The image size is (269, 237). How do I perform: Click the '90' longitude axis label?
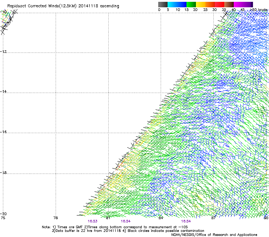click(266, 218)
